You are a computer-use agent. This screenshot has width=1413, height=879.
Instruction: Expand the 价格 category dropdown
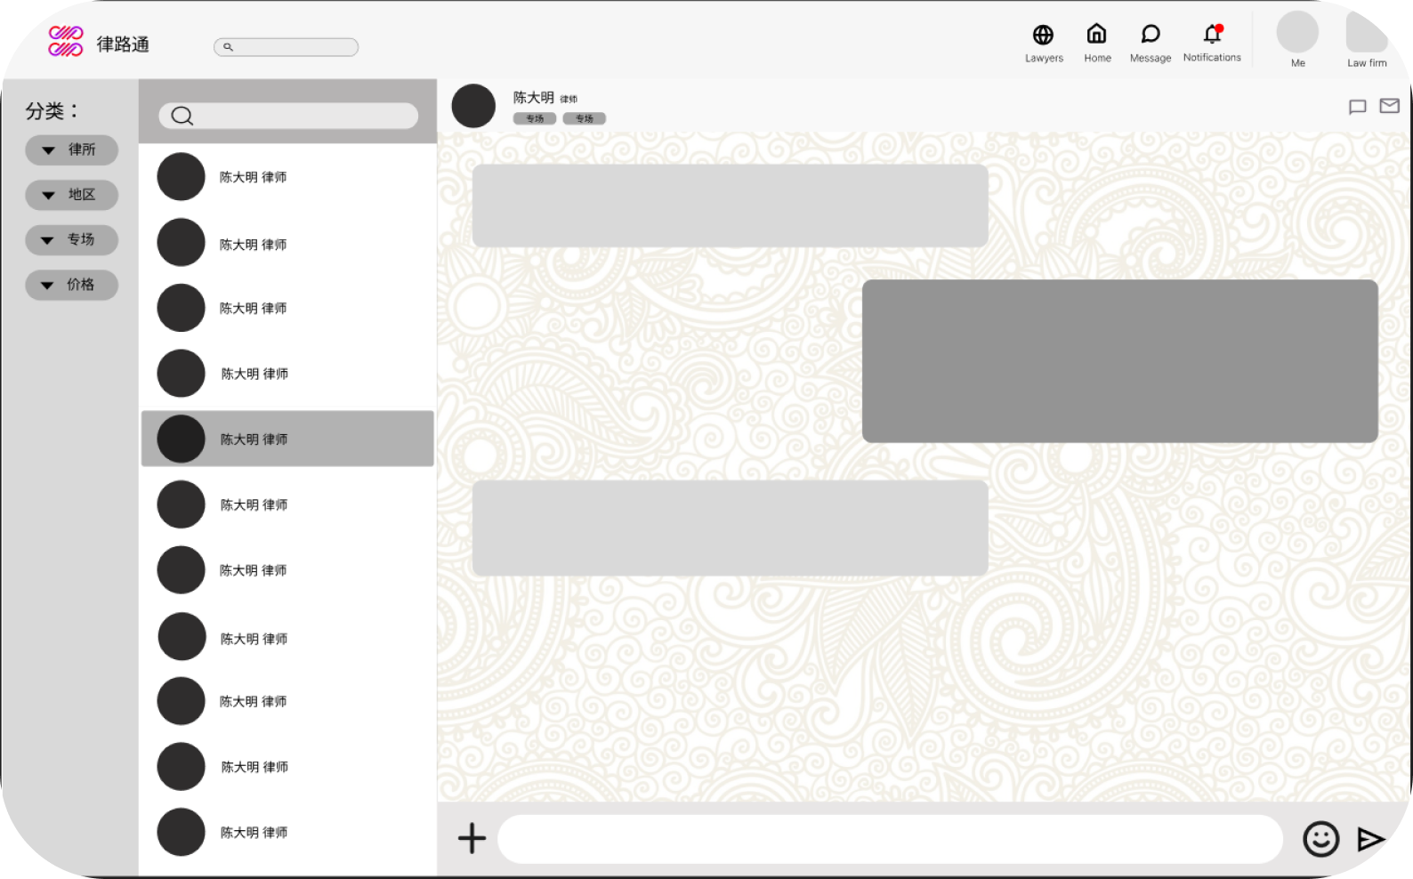click(x=71, y=285)
